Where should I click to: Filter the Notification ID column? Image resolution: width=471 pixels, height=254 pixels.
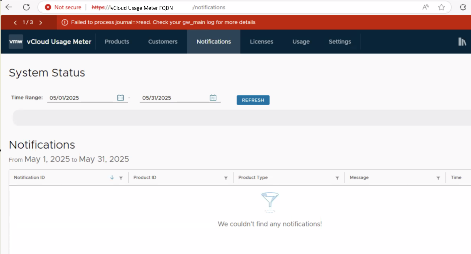(x=121, y=178)
